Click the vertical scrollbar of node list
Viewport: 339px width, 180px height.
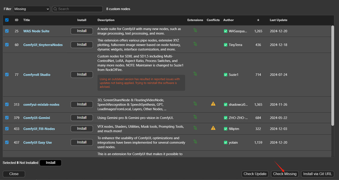click(333, 76)
